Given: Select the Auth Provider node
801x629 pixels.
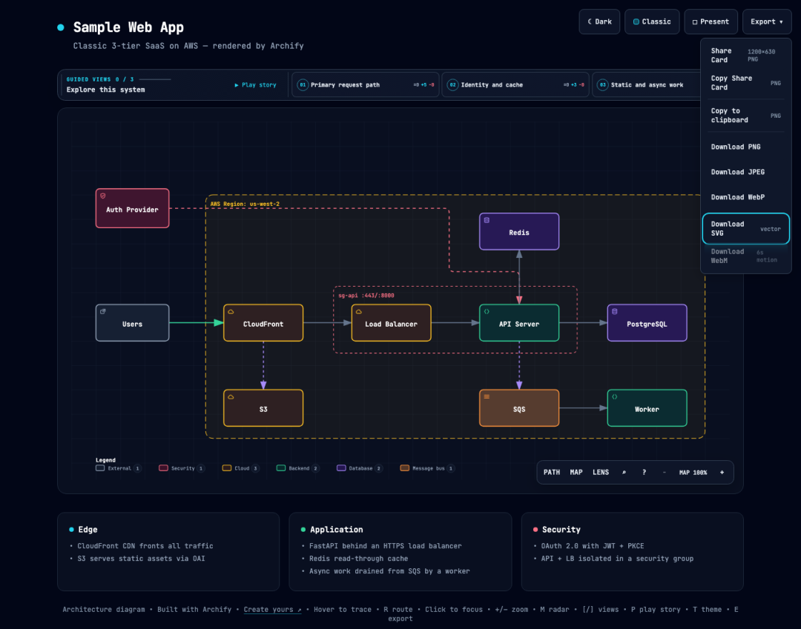Looking at the screenshot, I should point(132,208).
